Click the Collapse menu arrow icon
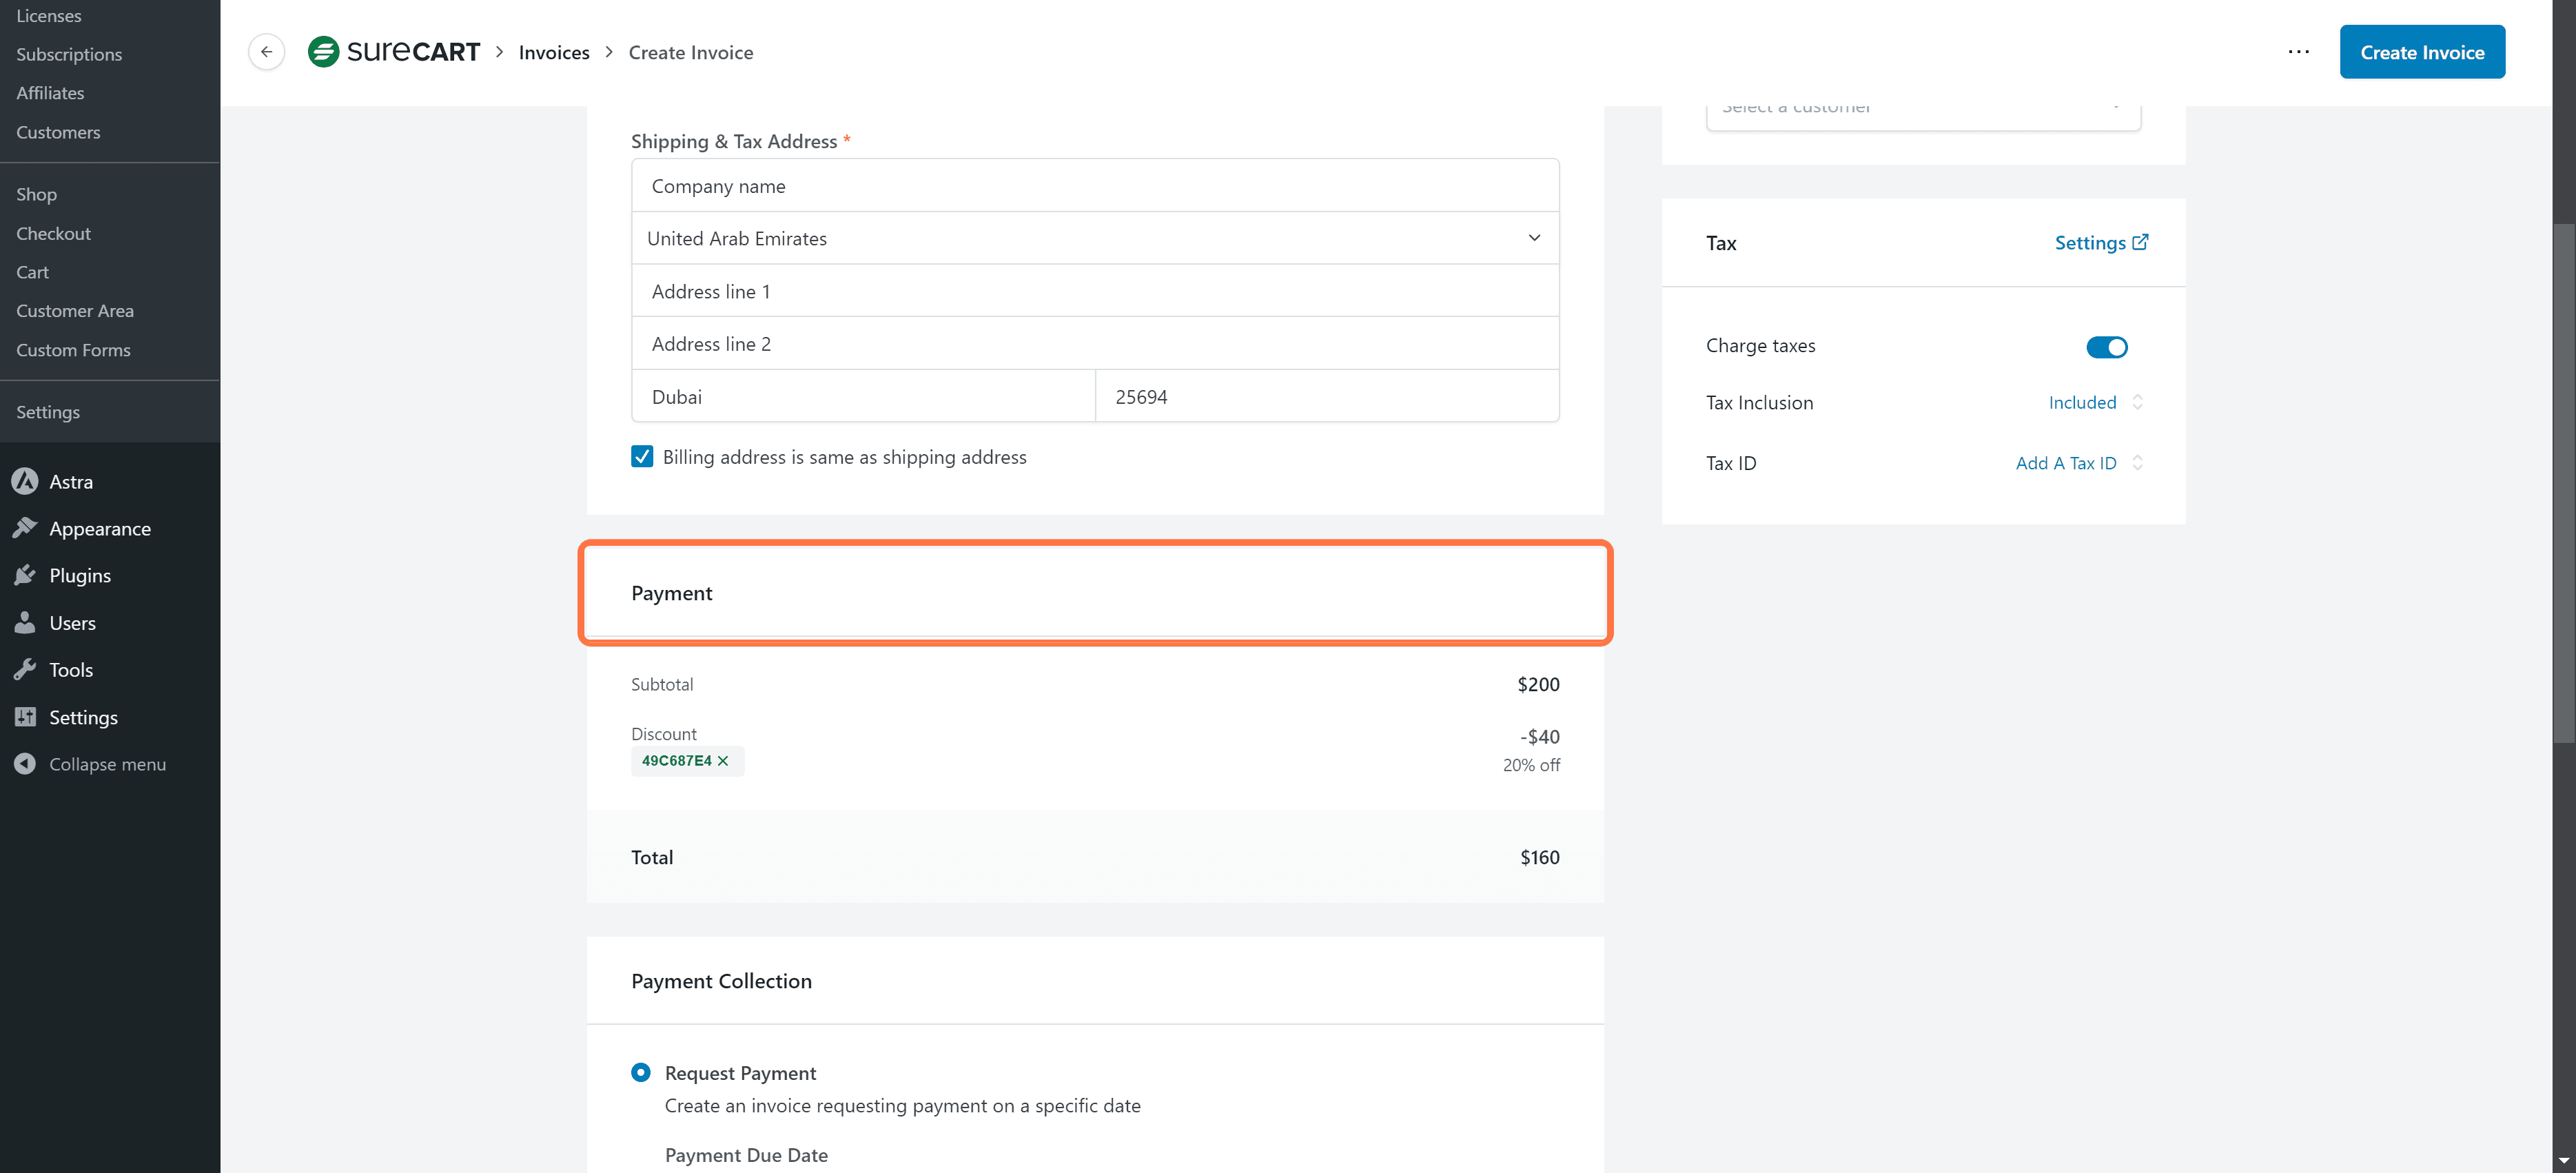Viewport: 2576px width, 1173px height. (x=25, y=764)
